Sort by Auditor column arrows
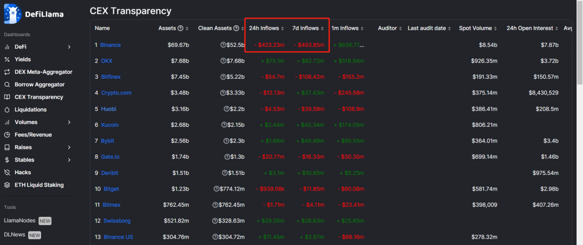 tap(401, 29)
